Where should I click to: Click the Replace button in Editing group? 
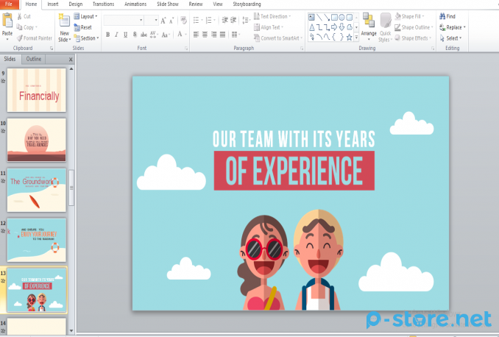pyautogui.click(x=452, y=27)
